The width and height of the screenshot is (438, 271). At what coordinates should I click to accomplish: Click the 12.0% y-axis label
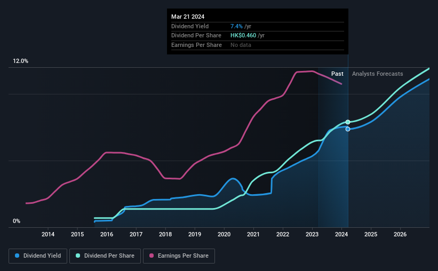(x=20, y=61)
